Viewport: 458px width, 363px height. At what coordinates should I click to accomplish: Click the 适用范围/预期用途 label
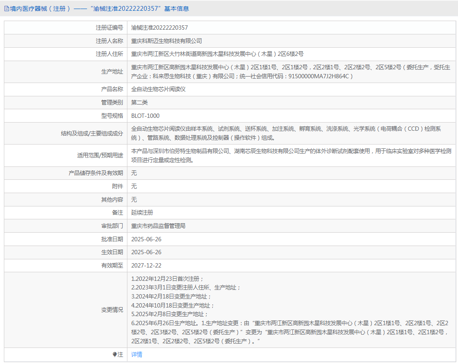pyautogui.click(x=100, y=156)
